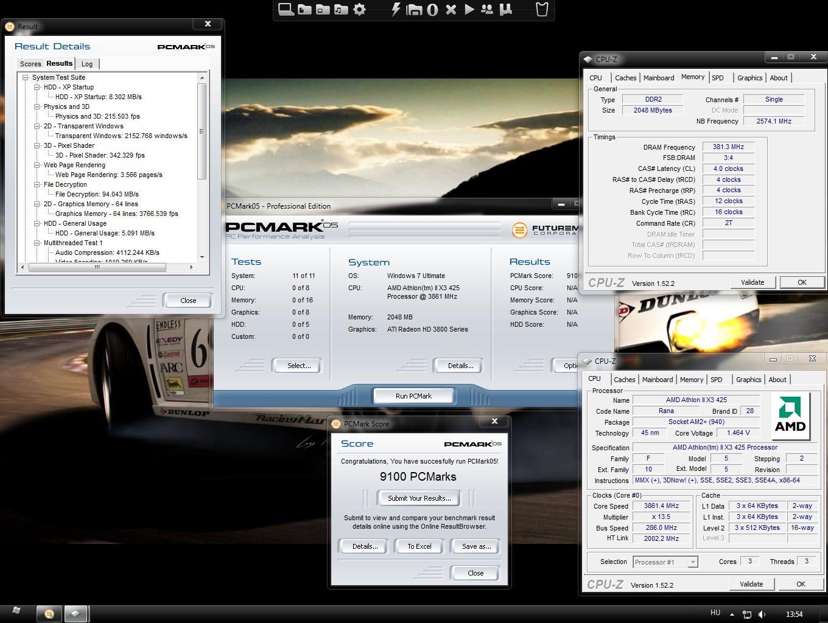This screenshot has height=623, width=828.
Task: Collapse the 3D - Pixel Shader node
Action: [x=37, y=145]
